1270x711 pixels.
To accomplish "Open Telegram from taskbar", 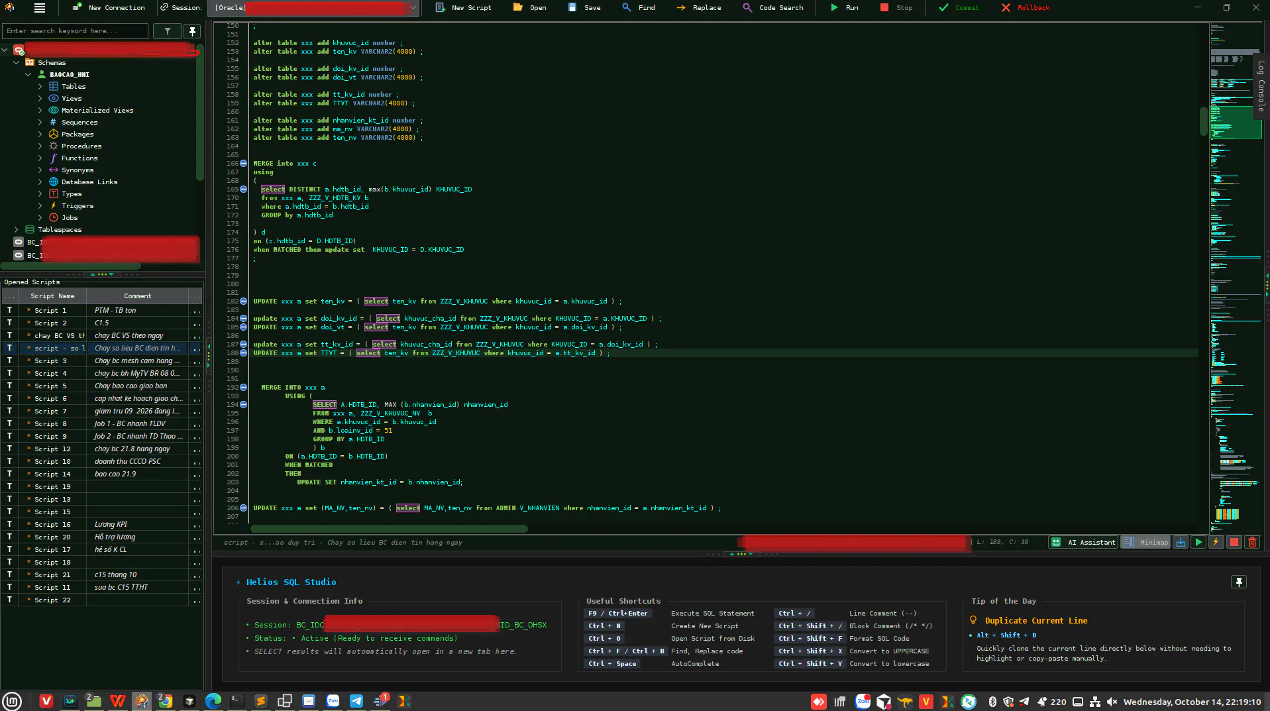I will [x=356, y=701].
